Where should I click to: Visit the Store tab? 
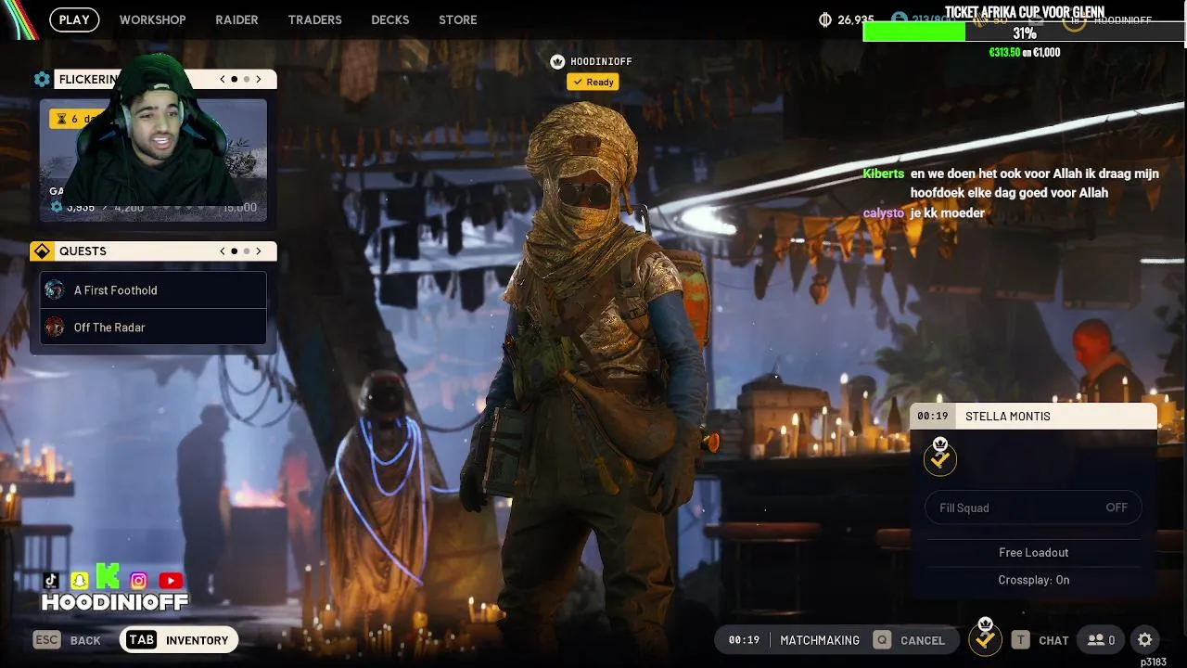coord(458,19)
